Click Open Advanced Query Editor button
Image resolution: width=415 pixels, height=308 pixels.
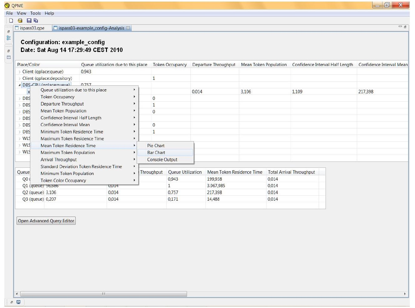(46, 221)
